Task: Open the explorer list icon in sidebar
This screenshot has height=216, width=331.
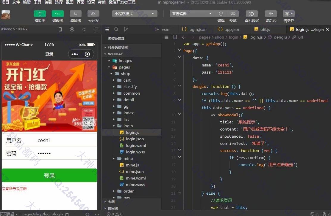Action: (107, 29)
